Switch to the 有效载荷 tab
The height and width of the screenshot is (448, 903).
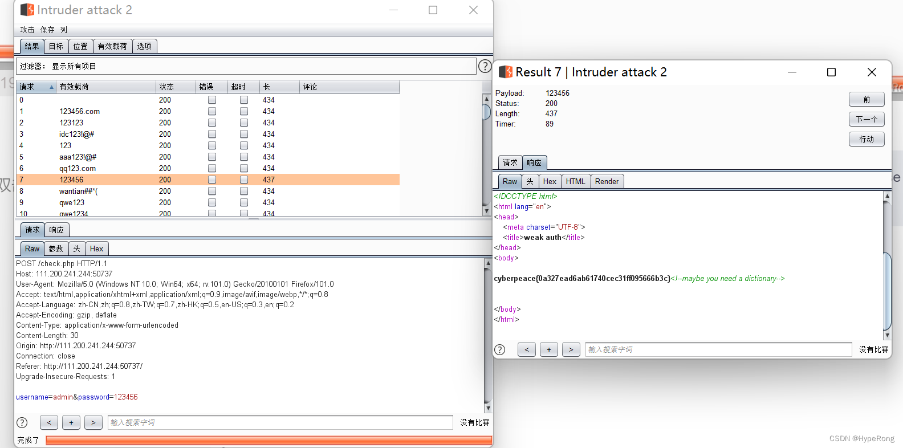112,46
